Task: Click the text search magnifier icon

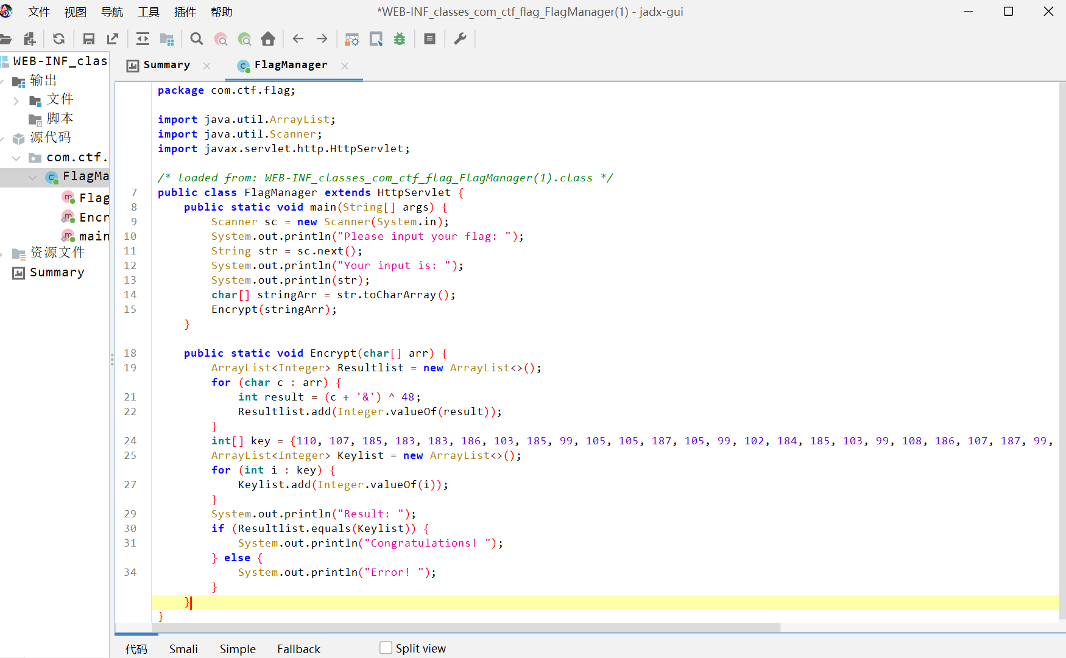Action: point(196,39)
